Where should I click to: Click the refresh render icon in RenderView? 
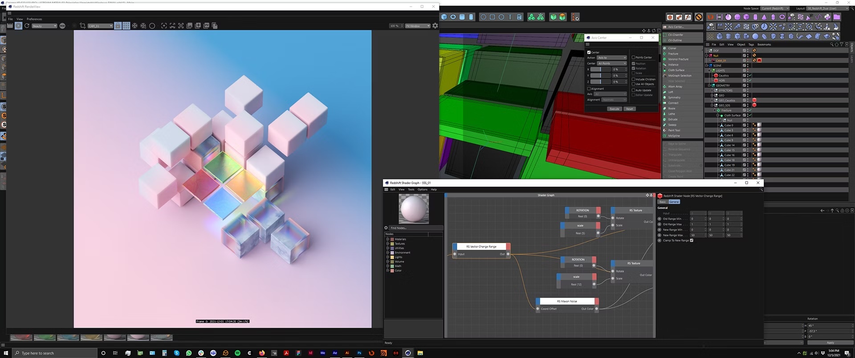[x=27, y=26]
